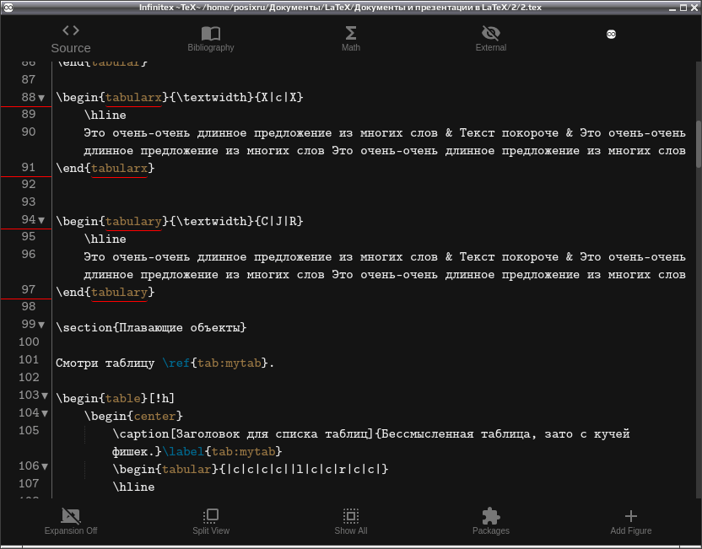
Task: Click the Show All icon
Action: click(350, 516)
